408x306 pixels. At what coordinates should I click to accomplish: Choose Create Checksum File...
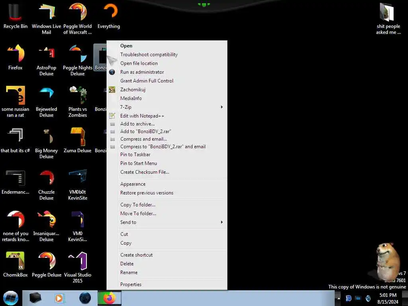(x=167, y=172)
